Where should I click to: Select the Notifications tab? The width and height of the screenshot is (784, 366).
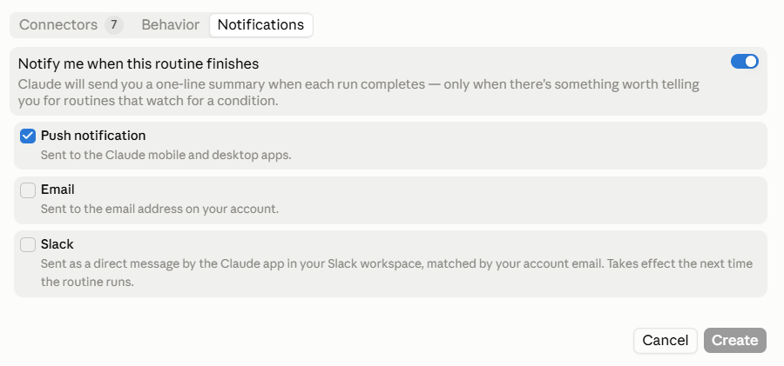261,25
